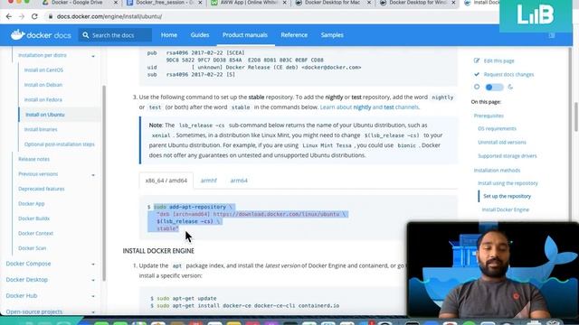The height and width of the screenshot is (325, 579).
Task: Close the Docker Desktop for Windows tab
Action: coord(453,3)
